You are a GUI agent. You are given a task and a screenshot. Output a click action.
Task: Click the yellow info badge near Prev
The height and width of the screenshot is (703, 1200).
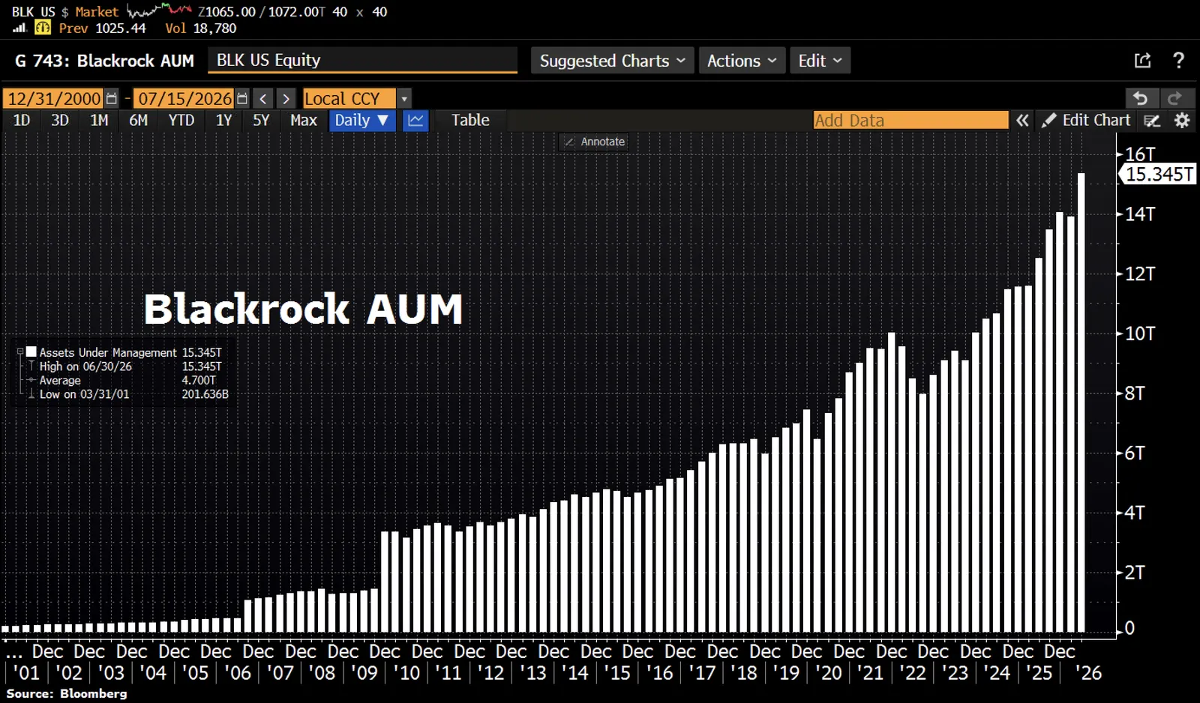coord(43,28)
